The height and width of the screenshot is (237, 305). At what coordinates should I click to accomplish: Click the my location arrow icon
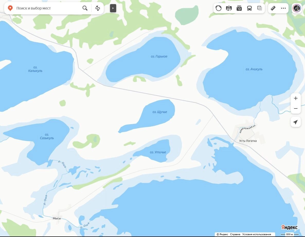coord(296,122)
